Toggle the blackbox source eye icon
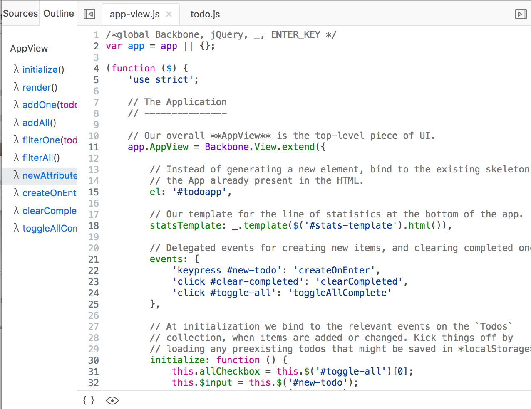 click(112, 400)
